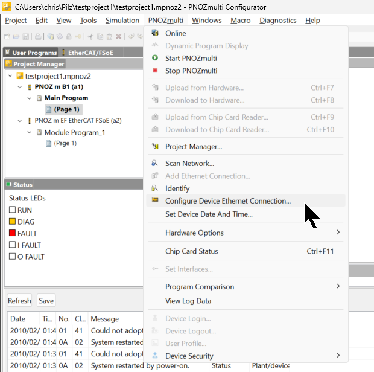
Task: Expand the Program Comparison submenu arrow
Action: pyautogui.click(x=338, y=286)
